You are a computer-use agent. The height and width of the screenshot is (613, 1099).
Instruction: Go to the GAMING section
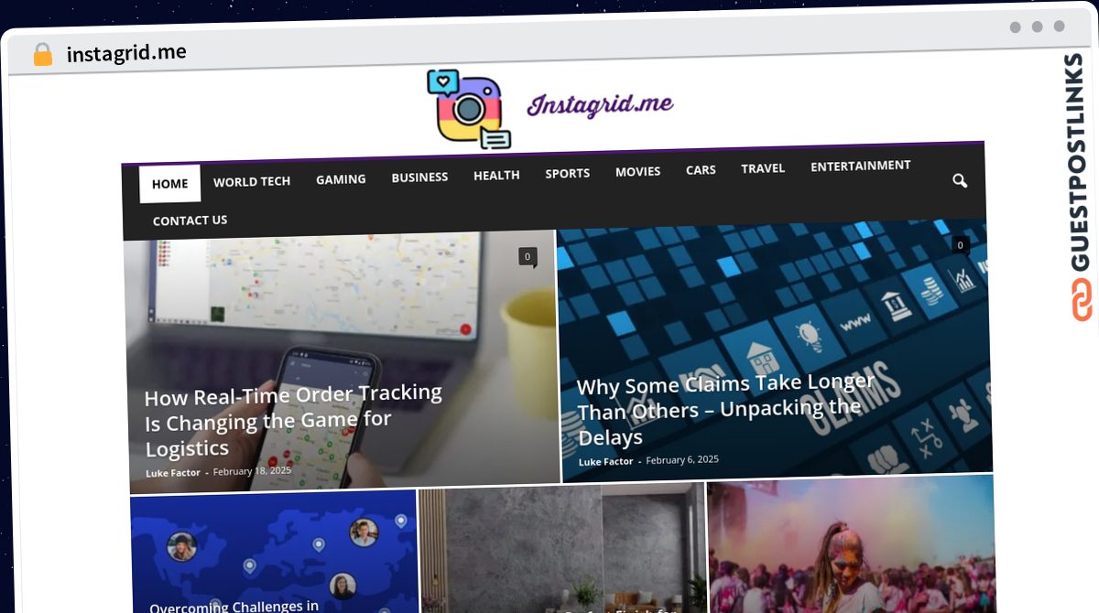pyautogui.click(x=341, y=179)
